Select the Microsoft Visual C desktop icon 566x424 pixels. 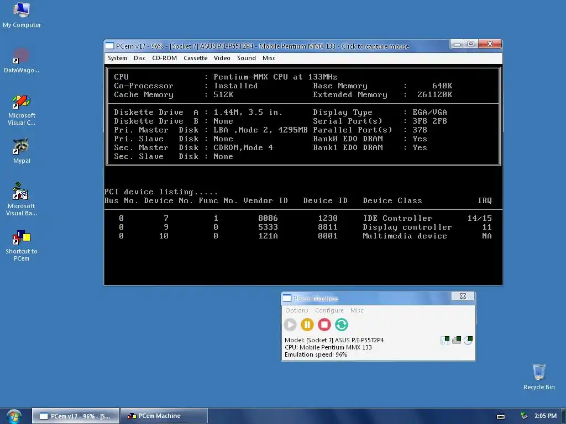[22, 110]
